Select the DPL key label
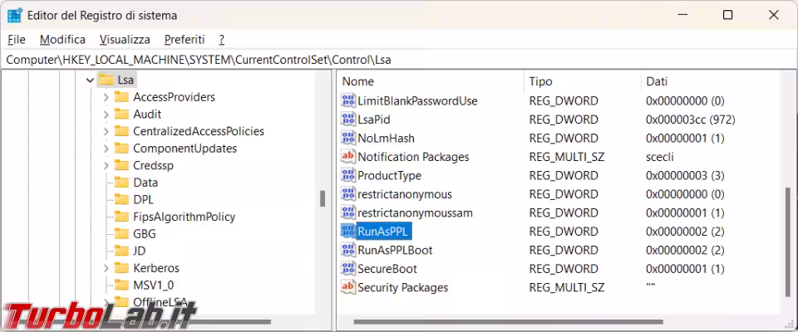 point(144,199)
